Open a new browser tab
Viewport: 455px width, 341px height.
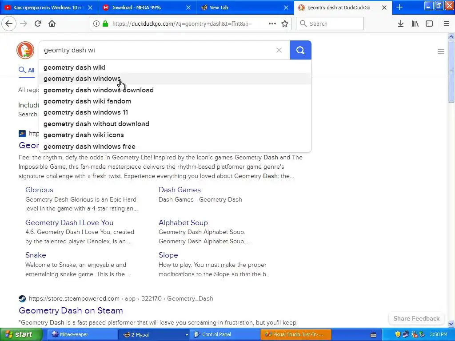399,7
